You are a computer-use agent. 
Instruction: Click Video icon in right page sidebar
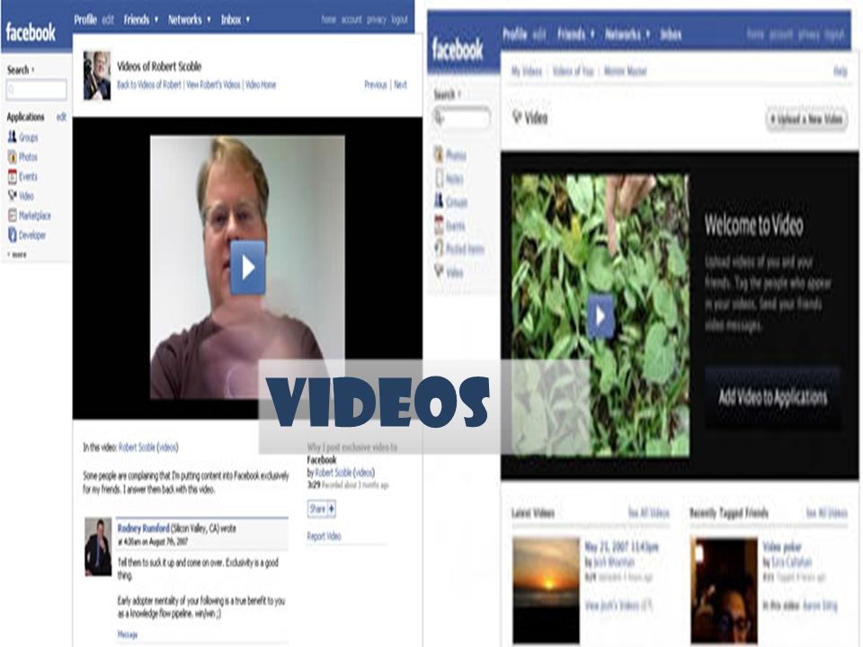[x=439, y=271]
